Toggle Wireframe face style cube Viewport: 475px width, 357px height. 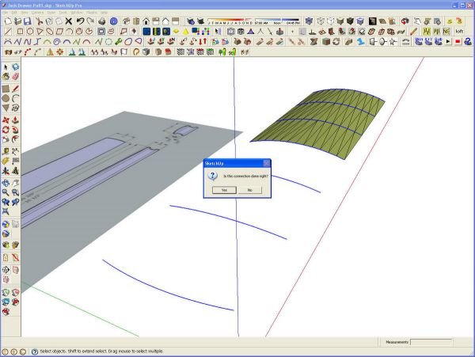point(321,21)
